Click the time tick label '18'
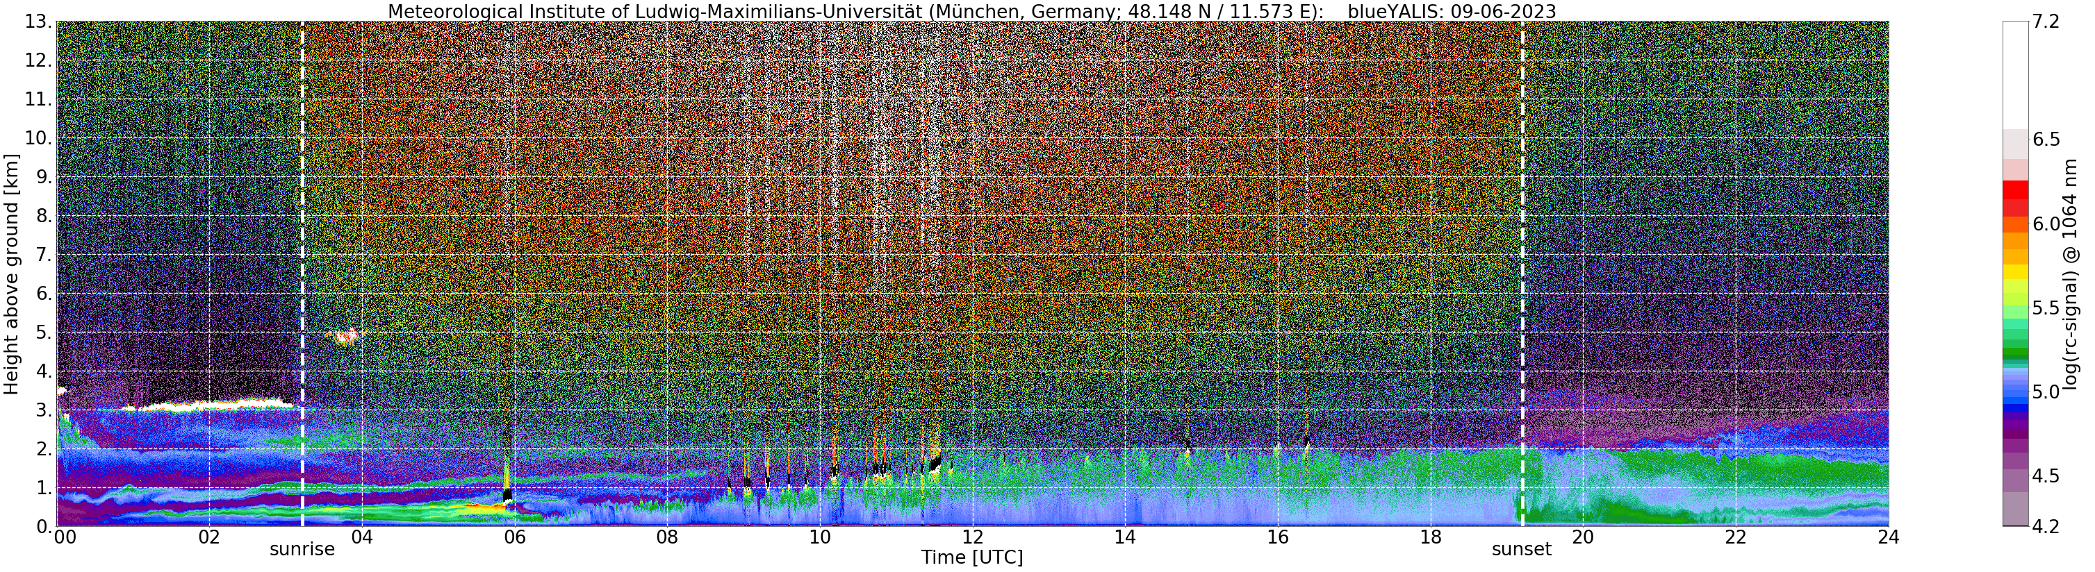 point(1431,537)
